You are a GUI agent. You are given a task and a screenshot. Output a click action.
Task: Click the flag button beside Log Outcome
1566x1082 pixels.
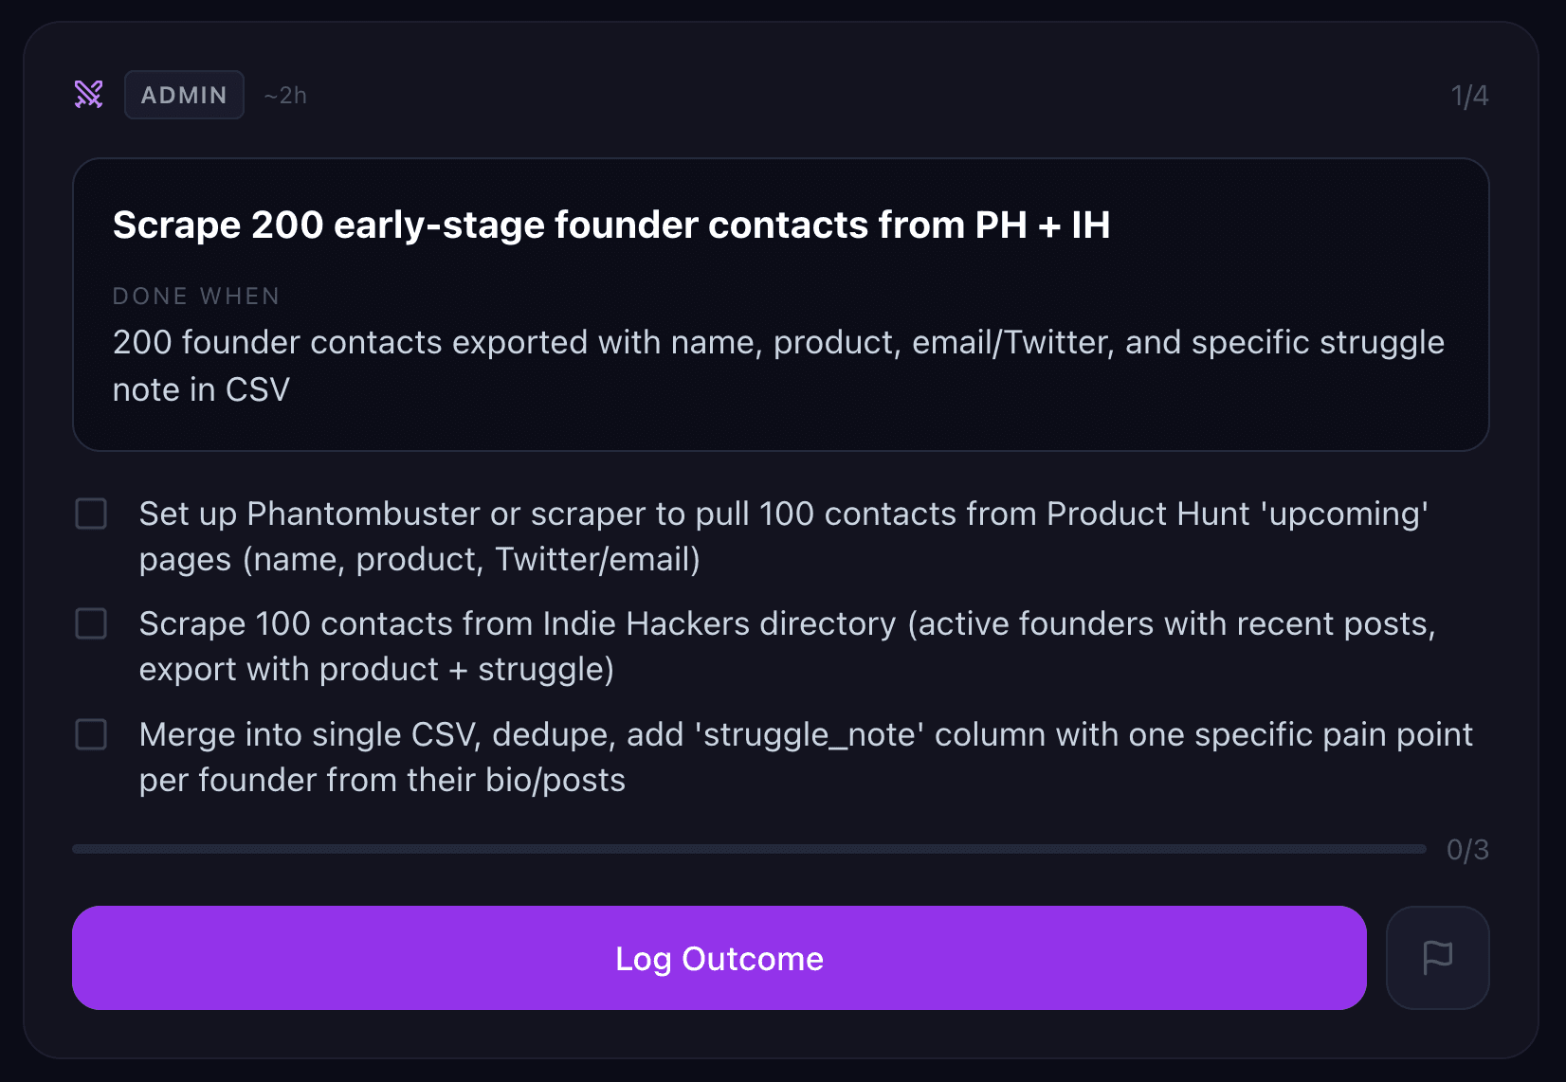1437,957
